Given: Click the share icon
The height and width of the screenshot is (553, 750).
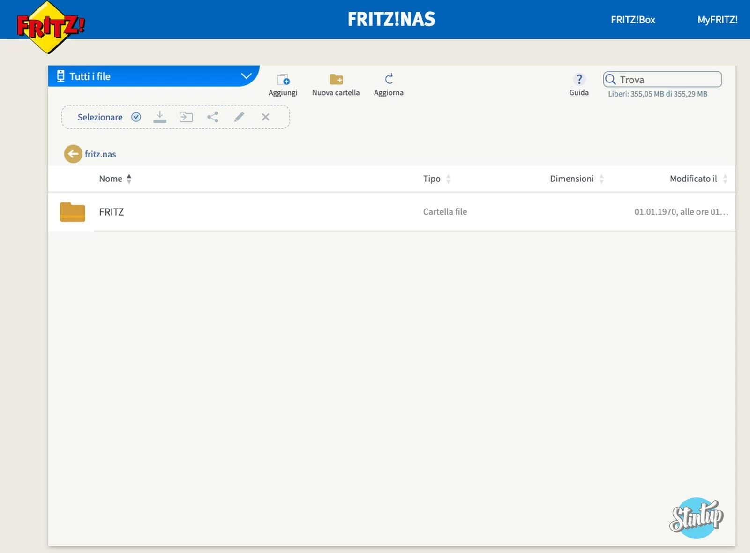Looking at the screenshot, I should (213, 117).
